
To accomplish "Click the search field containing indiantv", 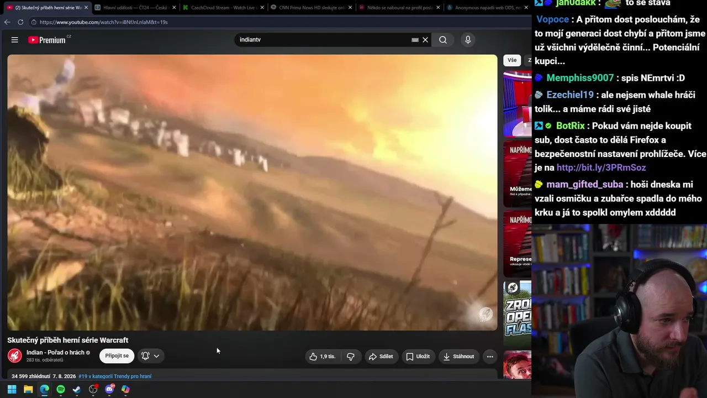I will (323, 40).
